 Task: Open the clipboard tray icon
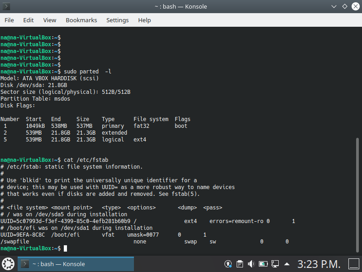(240, 264)
